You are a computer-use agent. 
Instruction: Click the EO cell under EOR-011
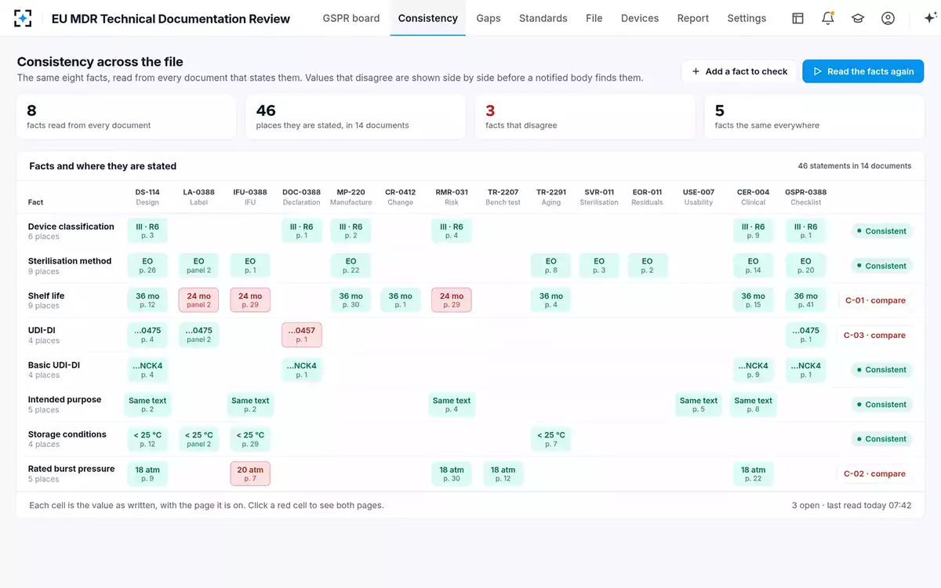(x=647, y=266)
